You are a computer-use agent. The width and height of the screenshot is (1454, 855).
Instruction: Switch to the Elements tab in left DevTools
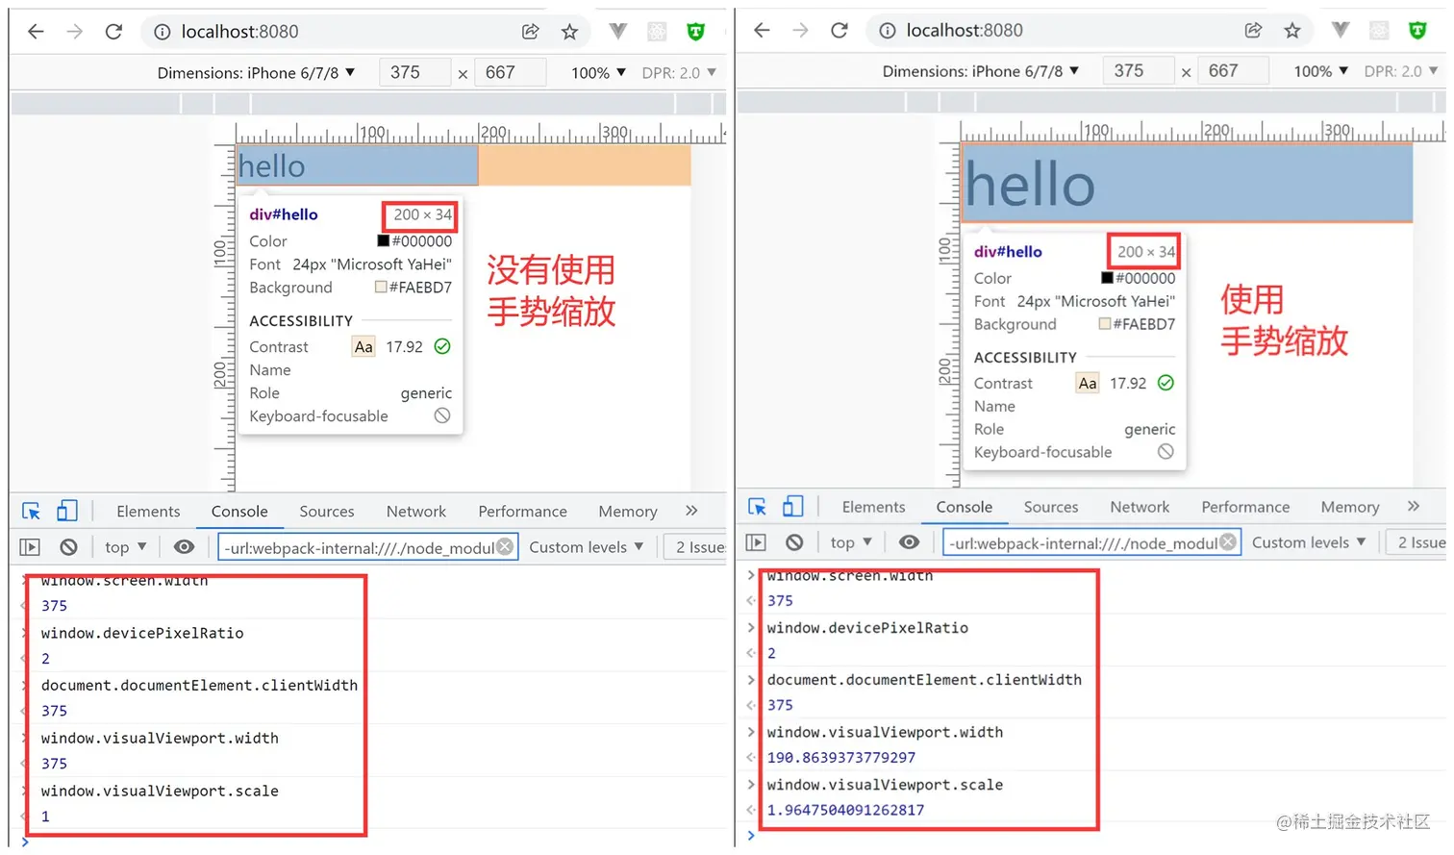[x=148, y=512]
